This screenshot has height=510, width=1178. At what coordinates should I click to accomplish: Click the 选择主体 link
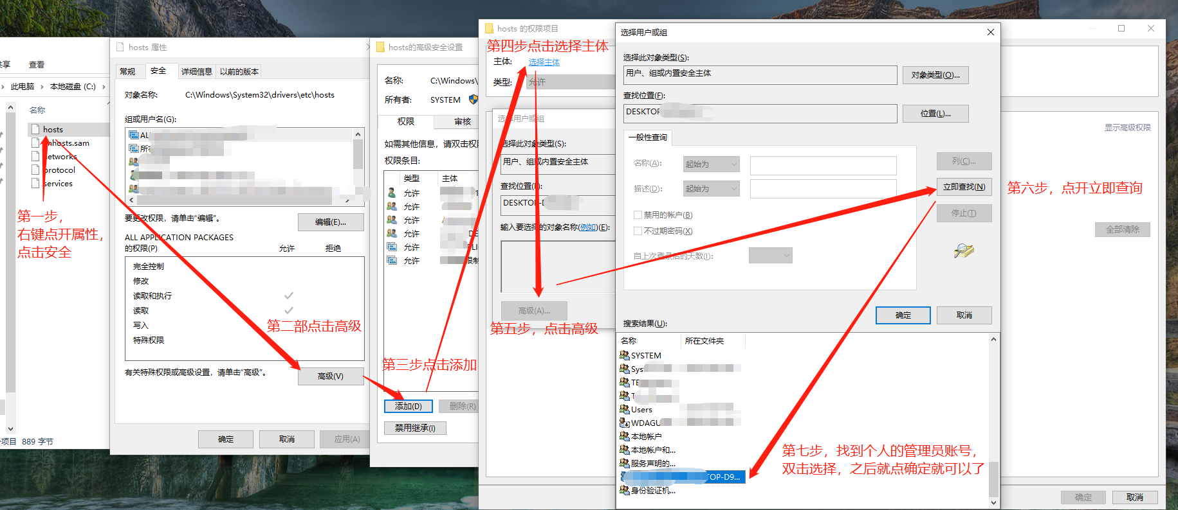tap(544, 62)
